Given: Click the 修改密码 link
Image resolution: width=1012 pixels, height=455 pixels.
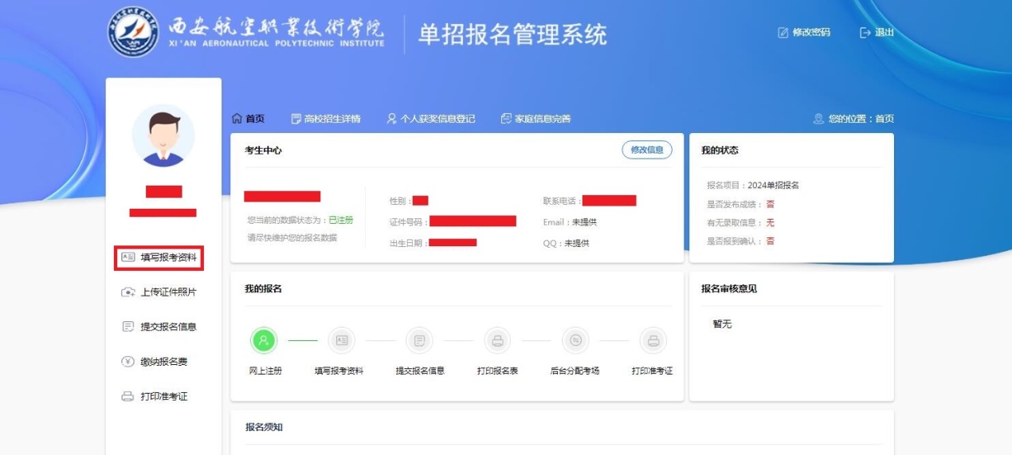Looking at the screenshot, I should click(x=804, y=33).
